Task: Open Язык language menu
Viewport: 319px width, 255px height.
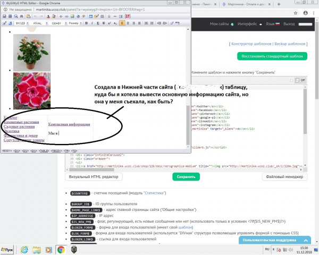Action: [273, 24]
